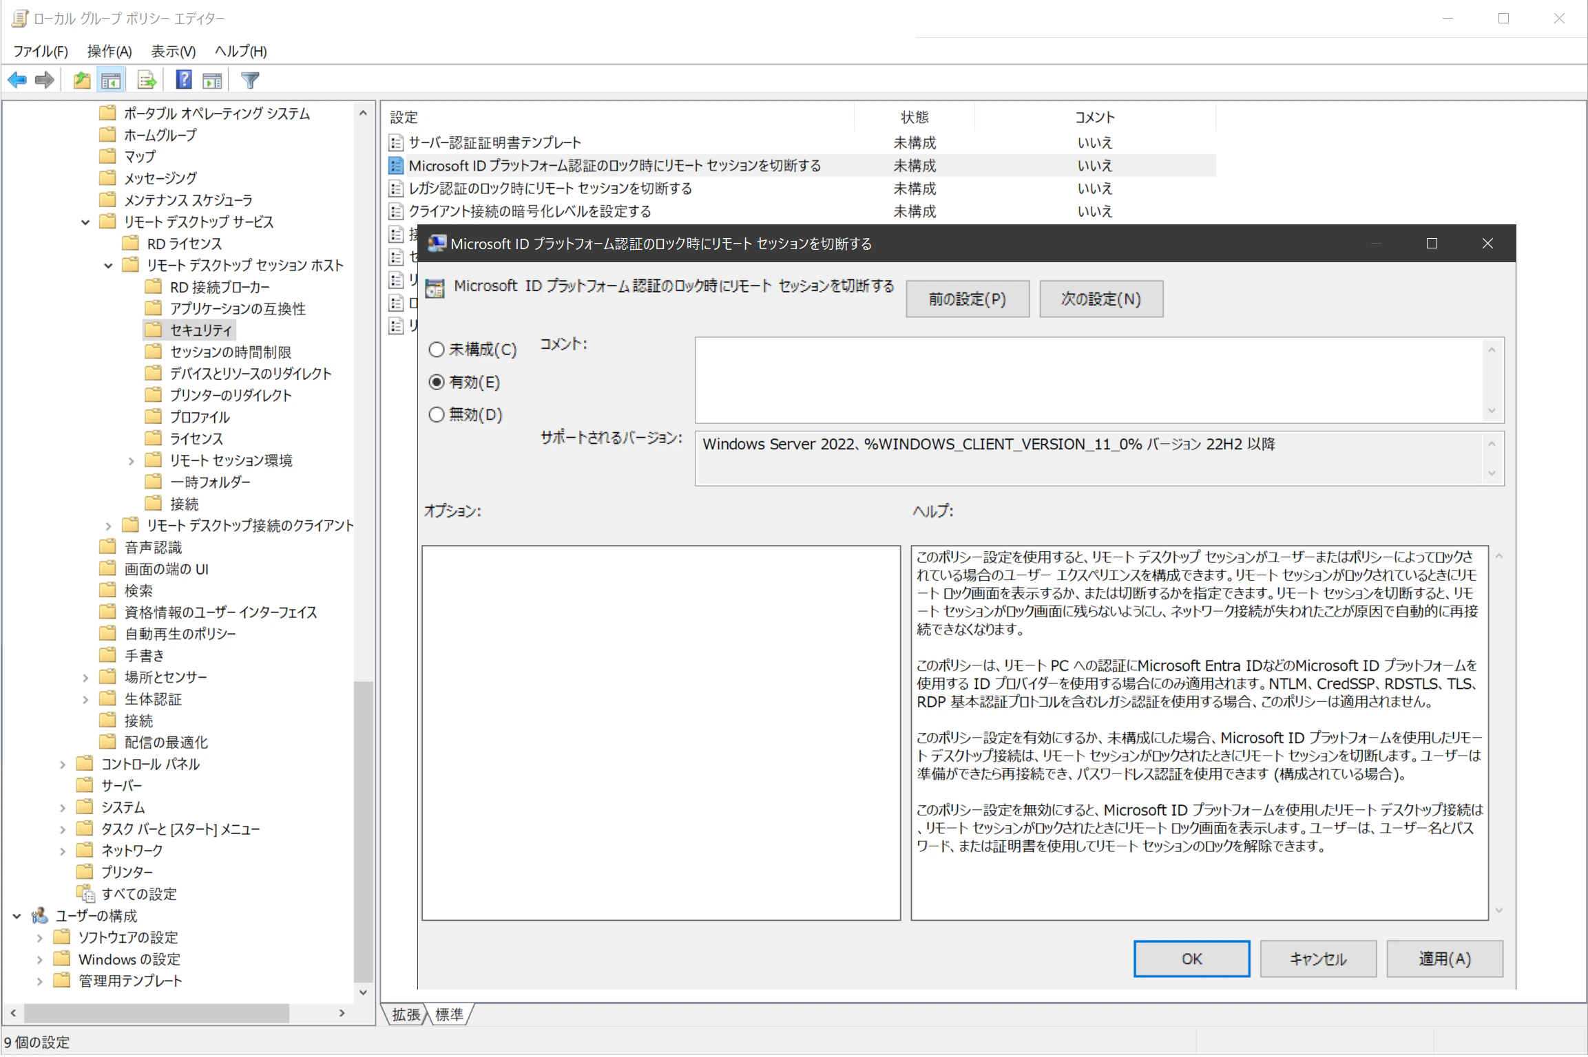Click the Back arrow toolbar icon
The image size is (1588, 1057).
(17, 81)
